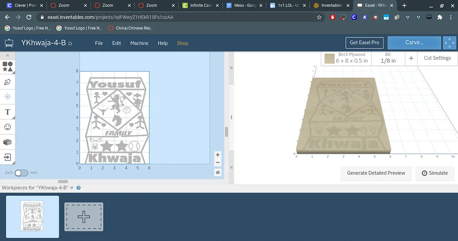The image size is (458, 241).
Task: Click the canvas vertical scrollbar
Action: (x=226, y=132)
